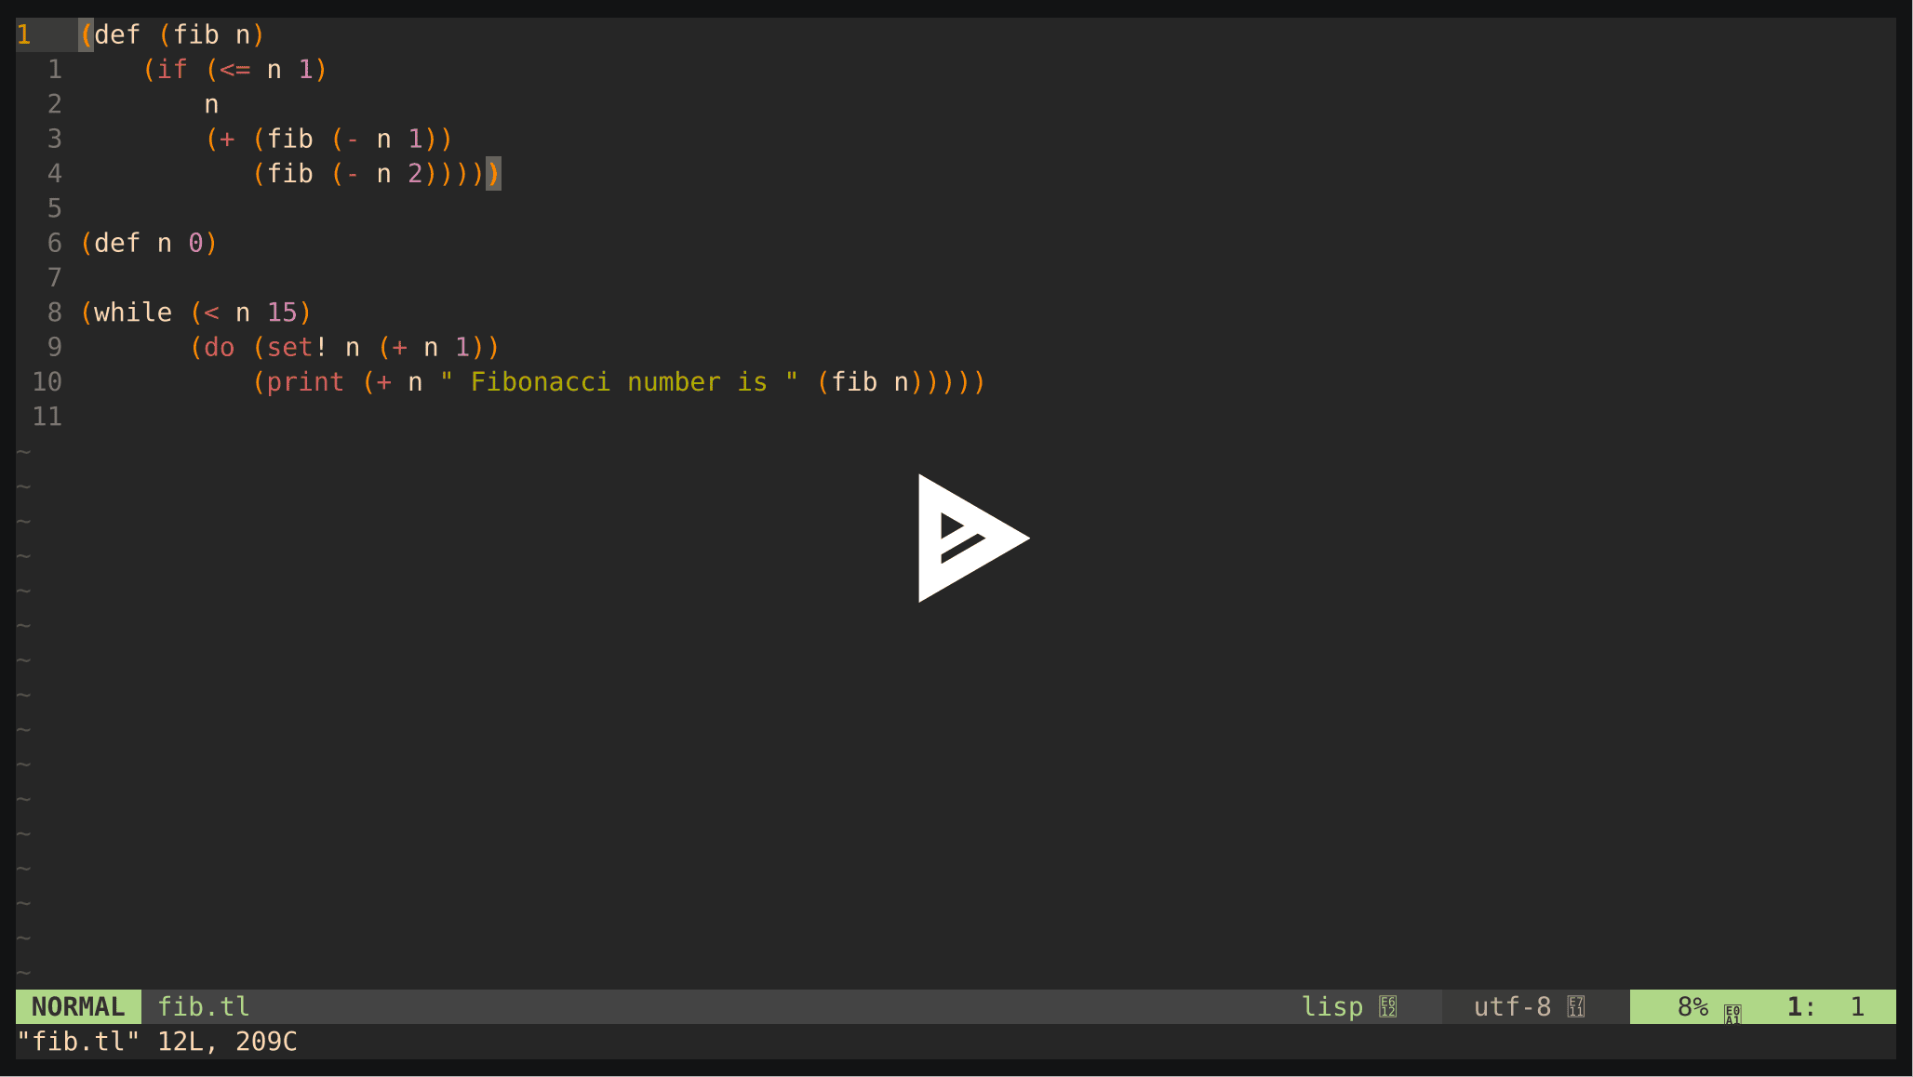
Task: Click the lone "n" on relative line 2
Action: [211, 104]
